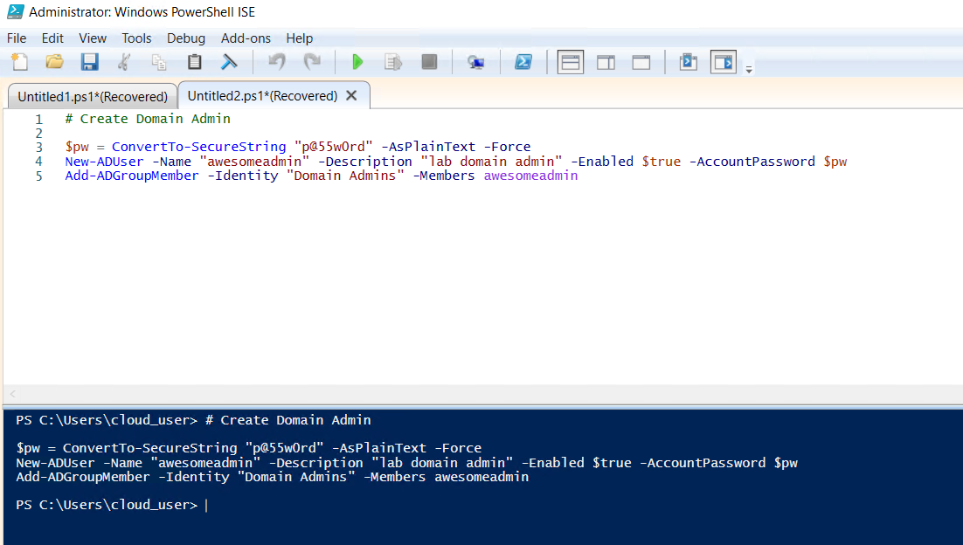The width and height of the screenshot is (963, 545).
Task: Click "Add-ADGroupMember" on editor line 5
Action: click(132, 176)
